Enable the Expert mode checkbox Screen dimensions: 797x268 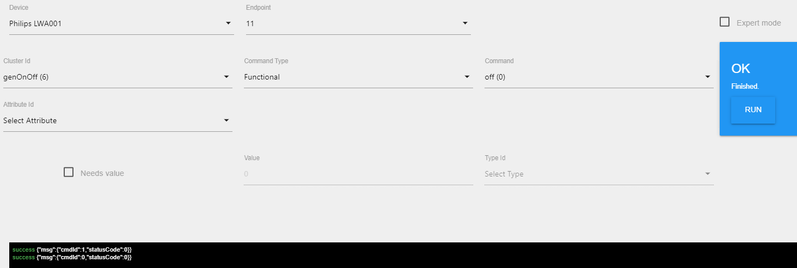pos(725,22)
